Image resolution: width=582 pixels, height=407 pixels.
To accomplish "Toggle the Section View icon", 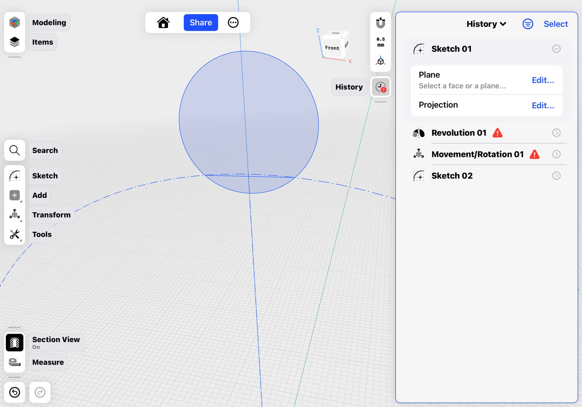I will (x=15, y=343).
